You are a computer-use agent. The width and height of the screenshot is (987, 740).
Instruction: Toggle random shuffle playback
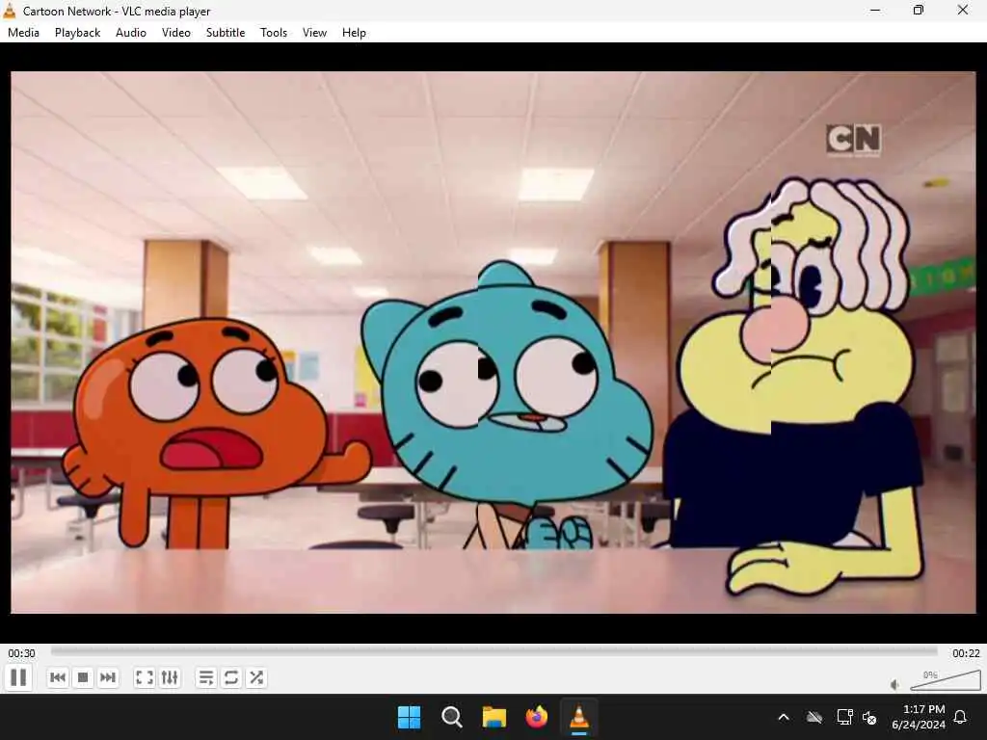point(256,677)
